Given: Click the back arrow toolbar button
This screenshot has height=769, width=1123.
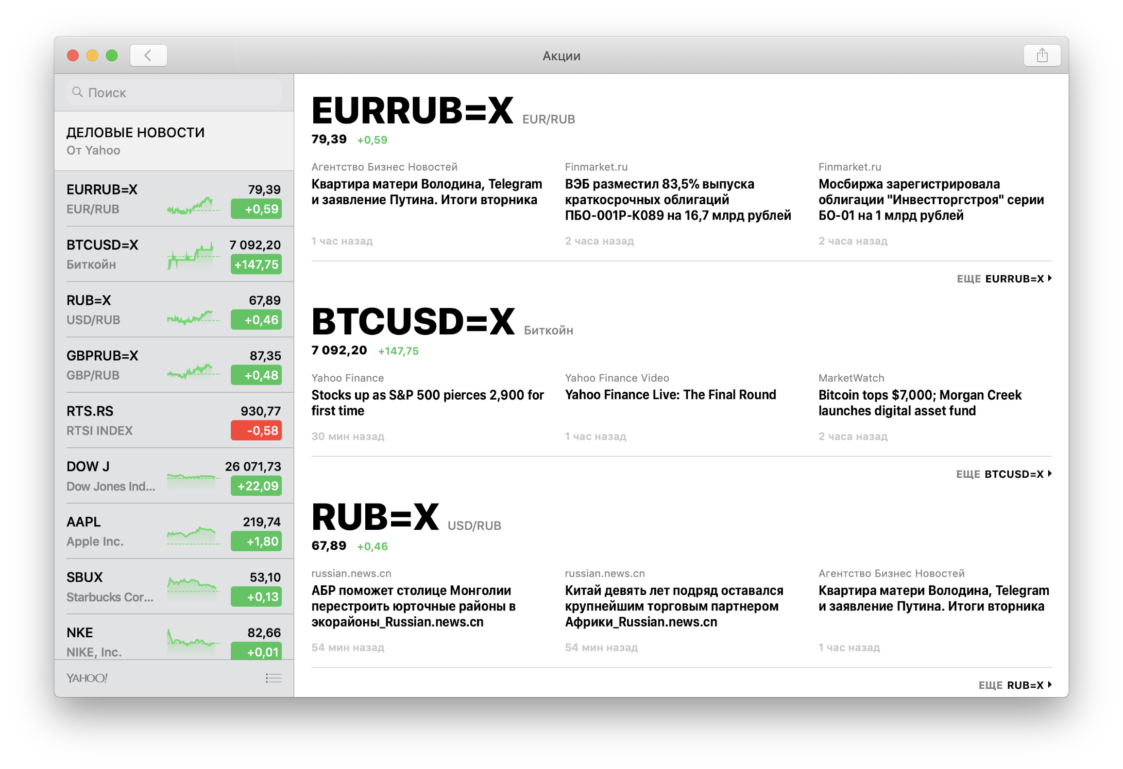Looking at the screenshot, I should click(x=148, y=55).
